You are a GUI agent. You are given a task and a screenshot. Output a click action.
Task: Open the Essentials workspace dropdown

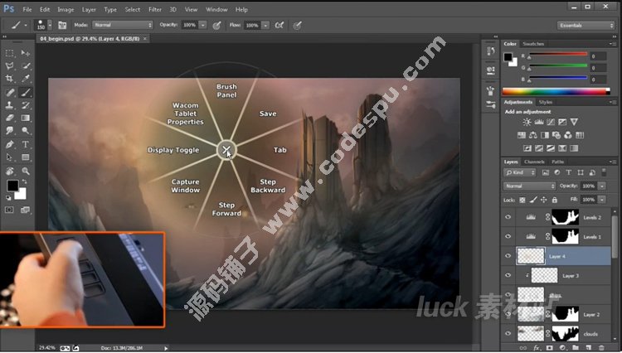coord(586,26)
